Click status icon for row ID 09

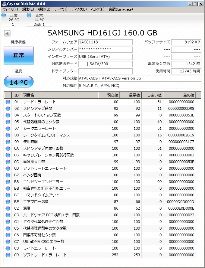pos(8,142)
